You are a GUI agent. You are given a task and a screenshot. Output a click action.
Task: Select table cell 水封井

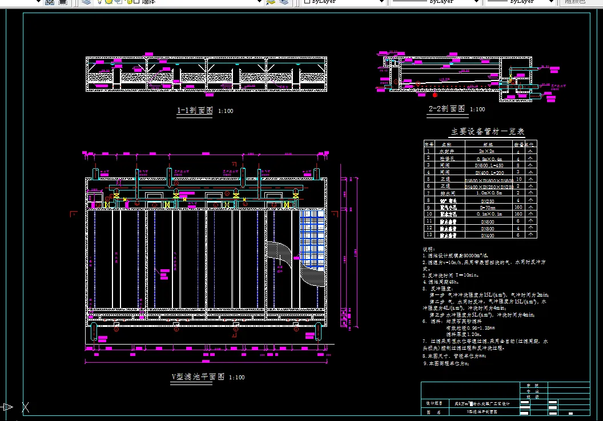click(447, 151)
